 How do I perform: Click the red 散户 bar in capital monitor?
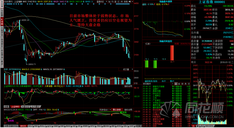coord(172,53)
